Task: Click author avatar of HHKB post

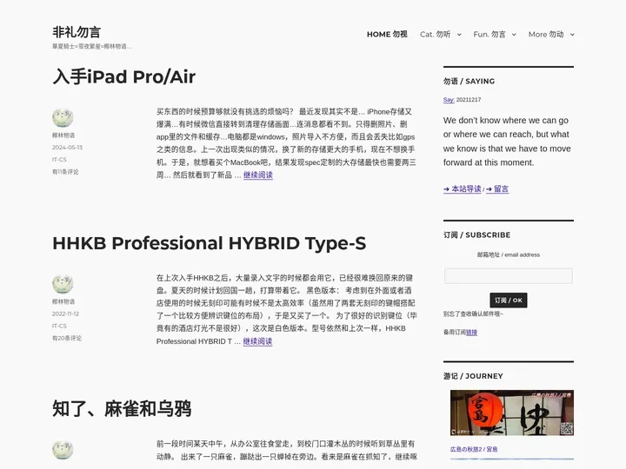Action: click(63, 283)
